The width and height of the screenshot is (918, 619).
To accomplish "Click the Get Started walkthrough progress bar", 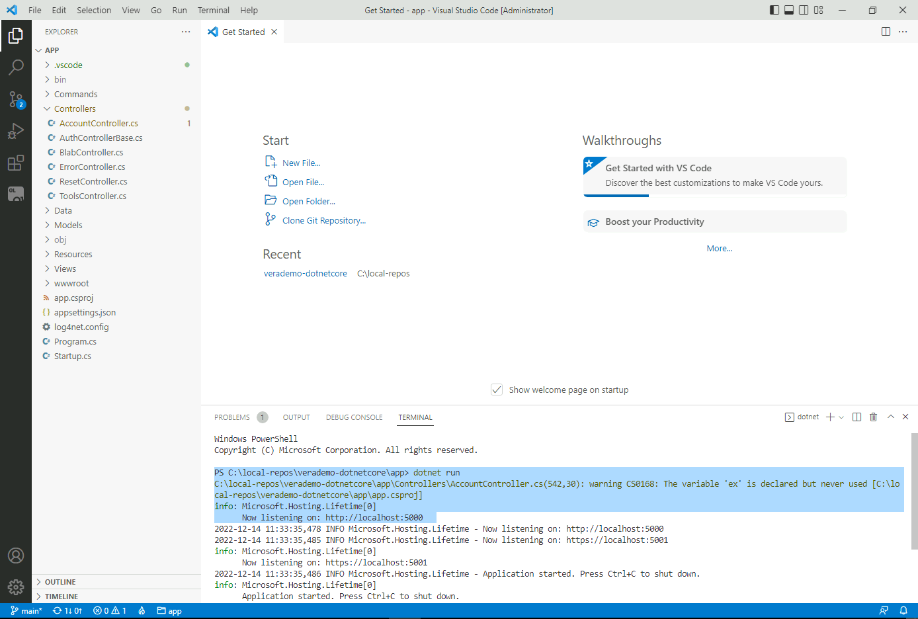I will point(616,194).
